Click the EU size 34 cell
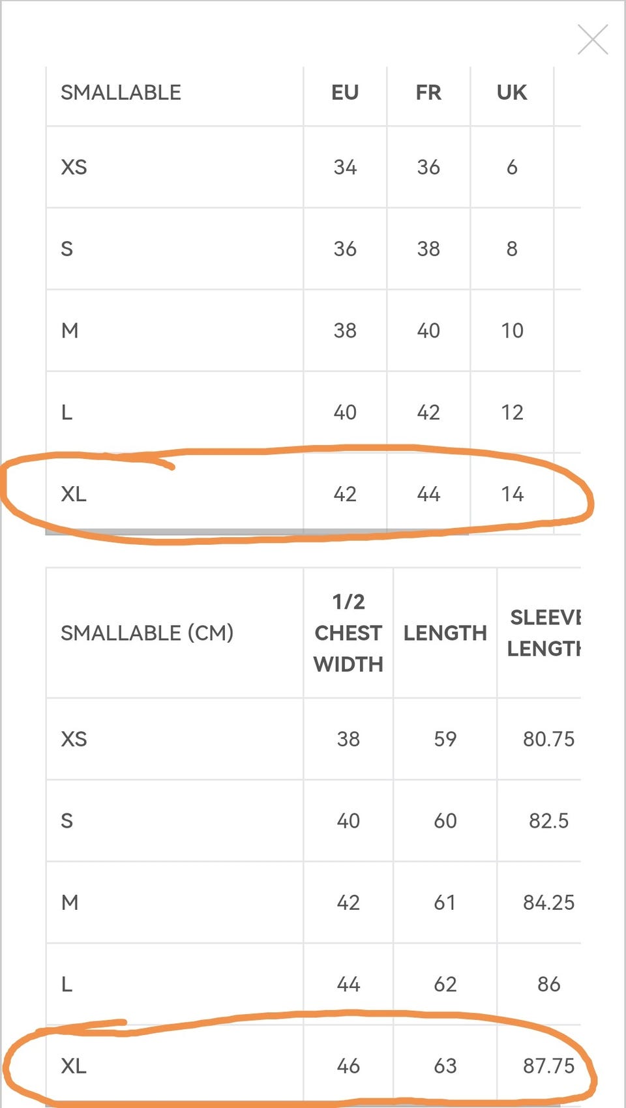Image resolution: width=626 pixels, height=1108 pixels. [x=345, y=168]
